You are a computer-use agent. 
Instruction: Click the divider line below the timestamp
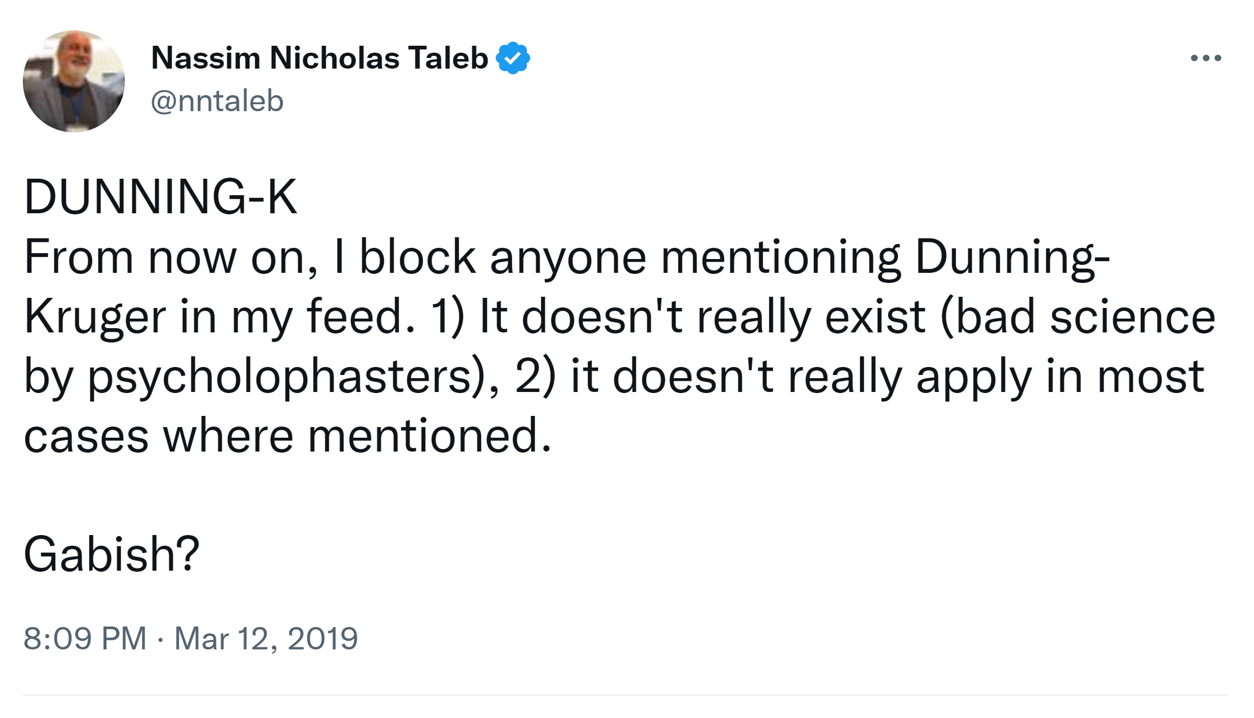[624, 695]
